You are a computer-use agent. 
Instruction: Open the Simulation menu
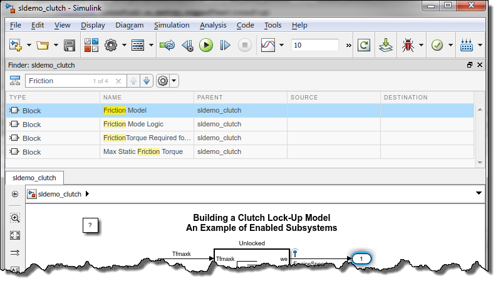pos(172,25)
